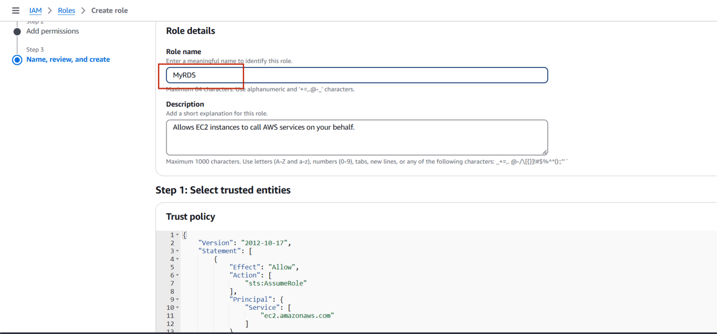Click the description box resize handle
This screenshot has height=334, width=717.
point(545,152)
